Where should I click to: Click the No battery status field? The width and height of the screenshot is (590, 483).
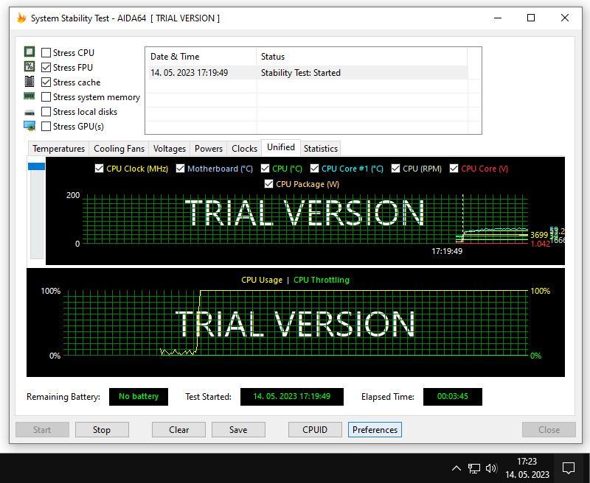[139, 397]
